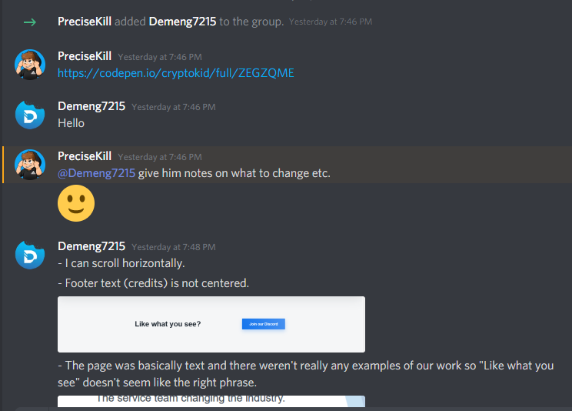Click the 'Hello' message text

[71, 123]
